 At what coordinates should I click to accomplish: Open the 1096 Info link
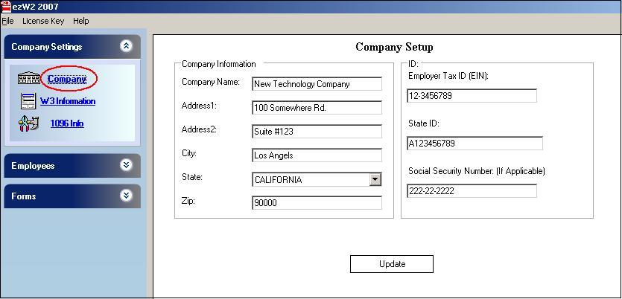coord(67,123)
